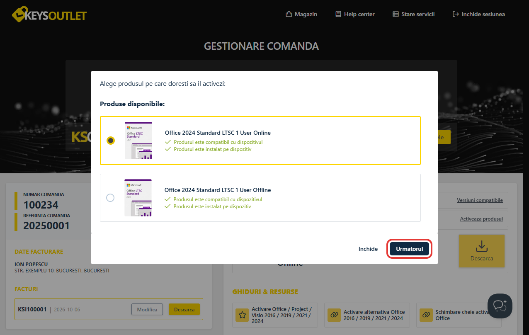Open Activare alternativa Office guide
This screenshot has height=335, width=529.
click(x=367, y=315)
